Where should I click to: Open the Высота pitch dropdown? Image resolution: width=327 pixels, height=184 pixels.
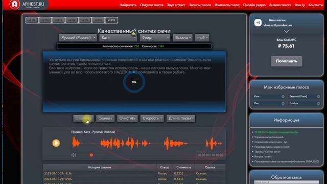[x=183, y=38]
